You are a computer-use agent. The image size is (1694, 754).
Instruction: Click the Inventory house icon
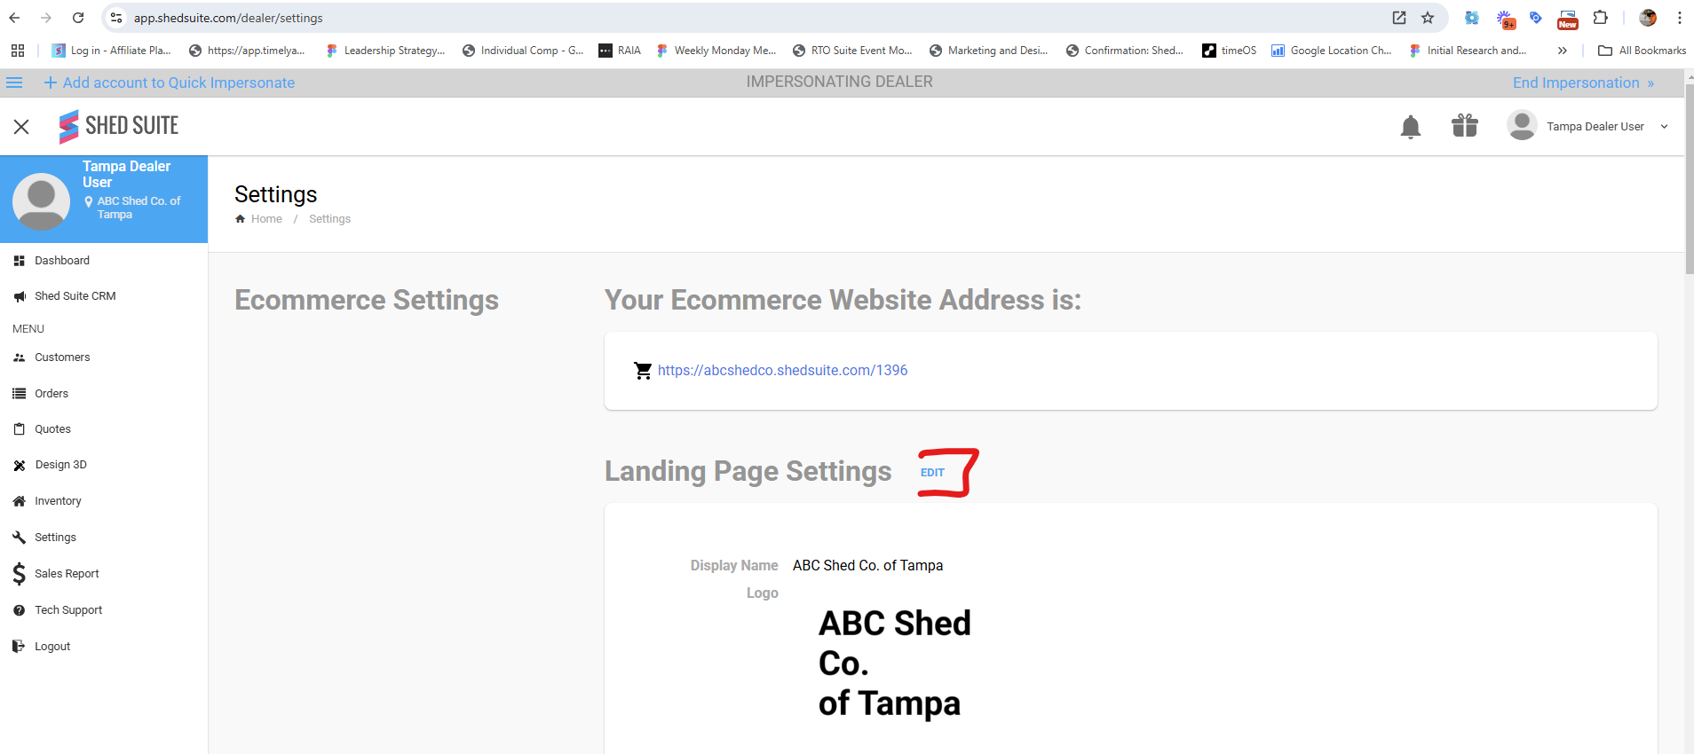click(20, 501)
